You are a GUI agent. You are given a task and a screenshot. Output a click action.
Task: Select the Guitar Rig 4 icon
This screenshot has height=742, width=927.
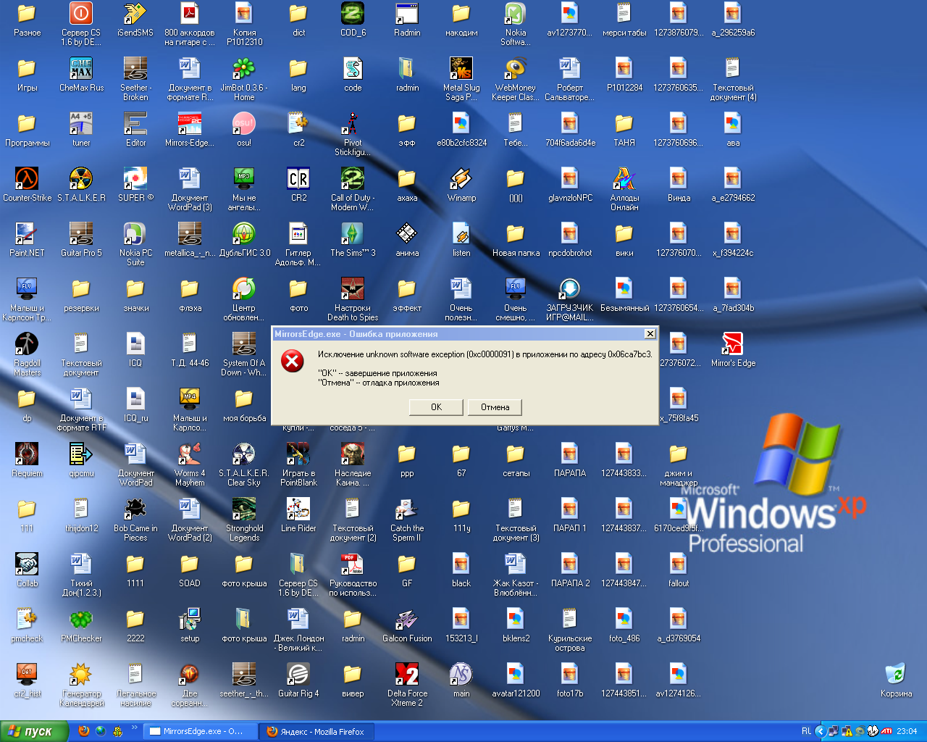tap(298, 680)
